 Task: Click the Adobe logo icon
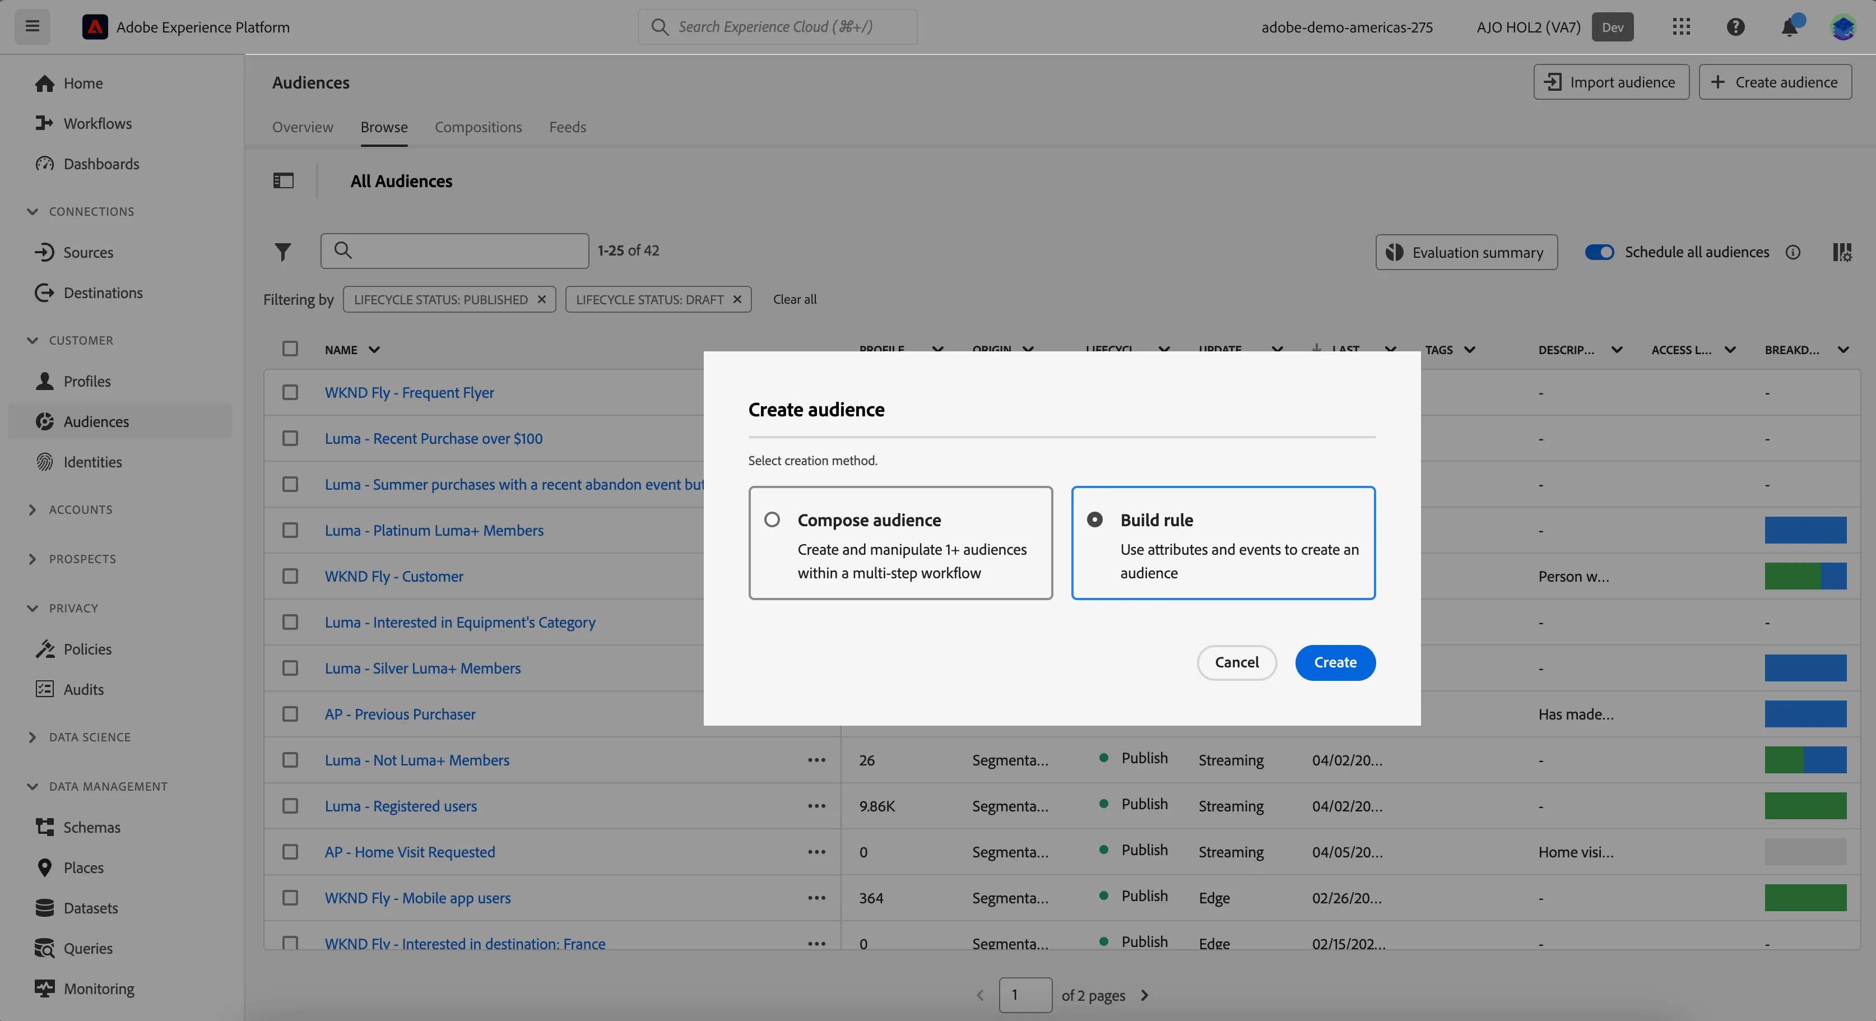(95, 27)
